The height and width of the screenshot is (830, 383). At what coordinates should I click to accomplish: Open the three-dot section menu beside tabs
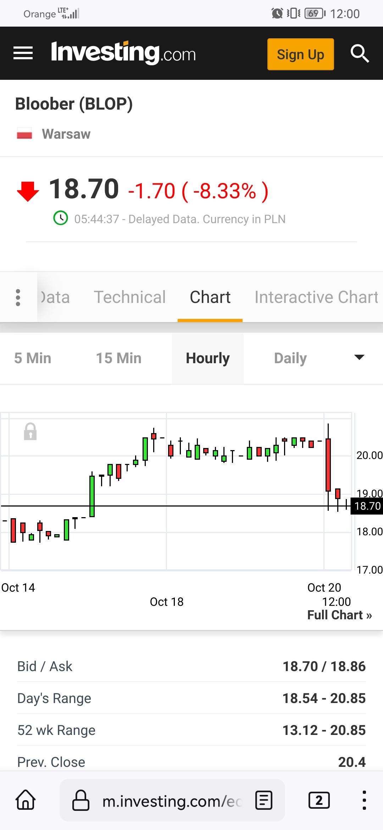click(18, 297)
